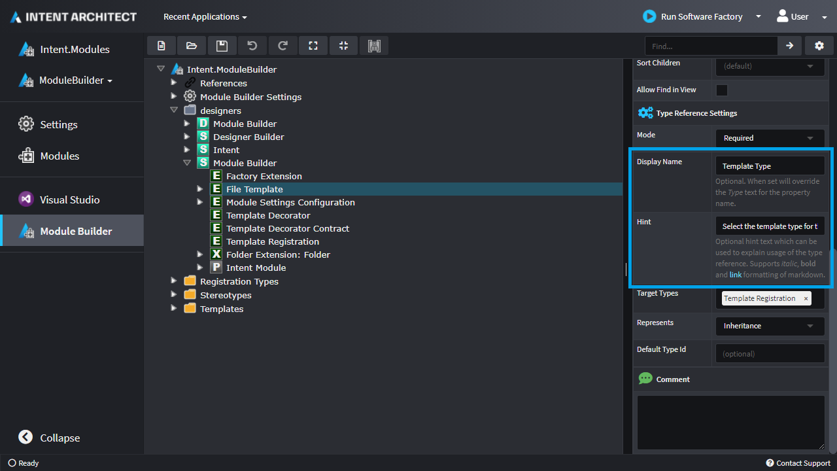Select the Designer Builder tree item

point(248,137)
